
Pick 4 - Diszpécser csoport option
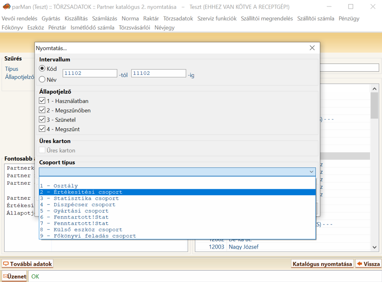pyautogui.click(x=177, y=205)
